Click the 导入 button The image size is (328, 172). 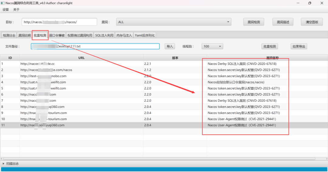click(170, 46)
